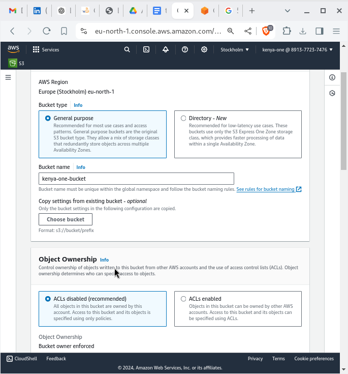Reload the current page
This screenshot has width=348, height=374.
coord(46,31)
